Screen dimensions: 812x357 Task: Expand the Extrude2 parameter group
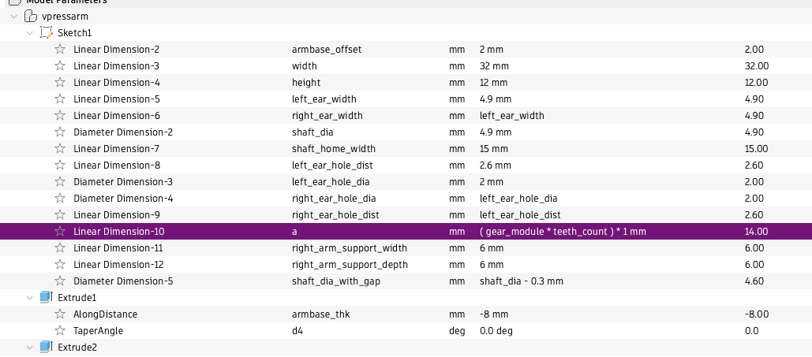pyautogui.click(x=30, y=348)
